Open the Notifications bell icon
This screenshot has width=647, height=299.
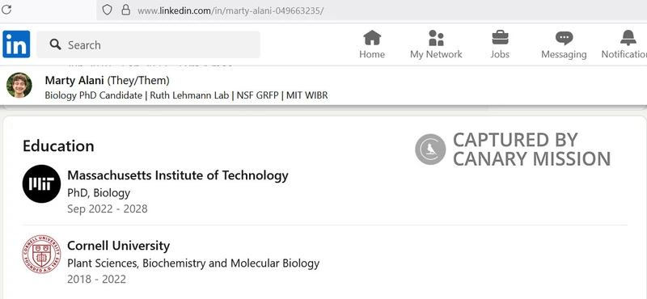tap(628, 38)
